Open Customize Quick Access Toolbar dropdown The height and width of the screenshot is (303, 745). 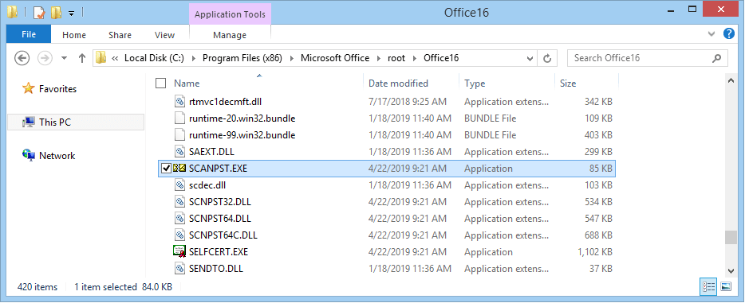(x=71, y=14)
